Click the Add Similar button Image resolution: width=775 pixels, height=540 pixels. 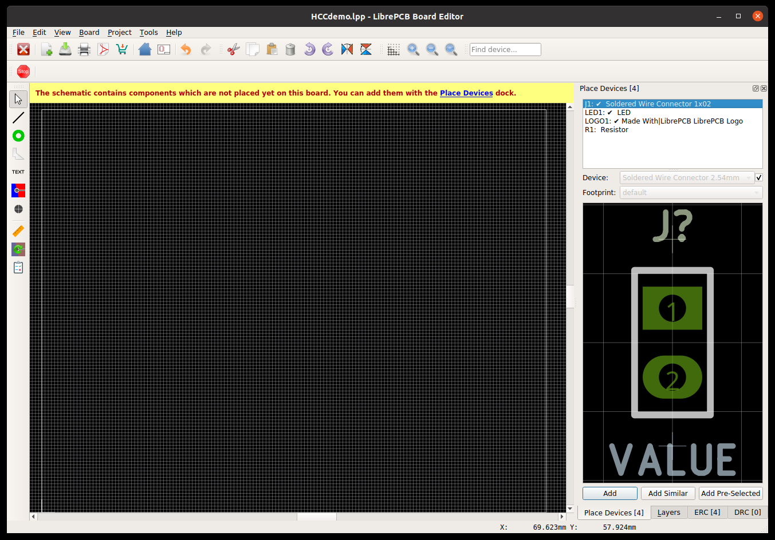[668, 493]
